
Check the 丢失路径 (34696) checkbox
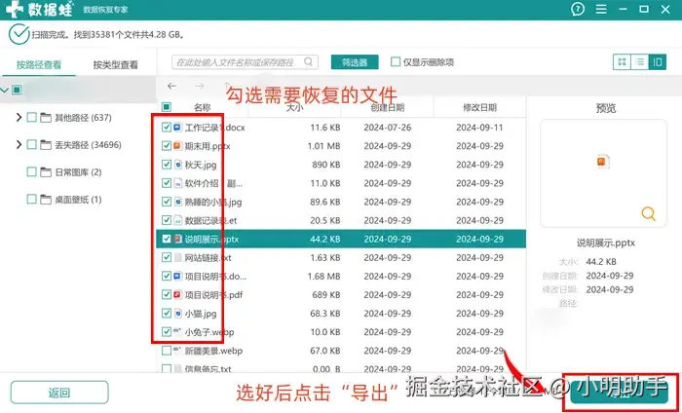click(32, 145)
